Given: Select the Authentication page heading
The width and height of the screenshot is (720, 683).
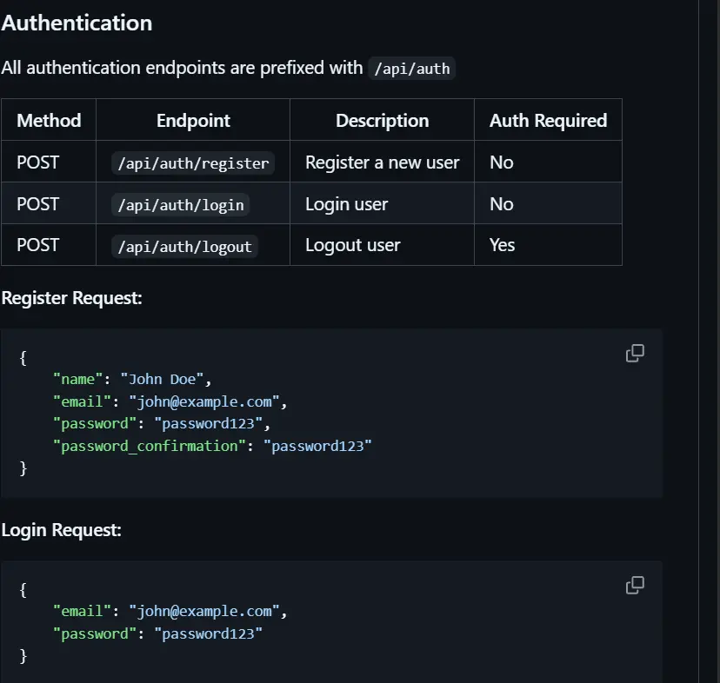Looking at the screenshot, I should (x=77, y=23).
